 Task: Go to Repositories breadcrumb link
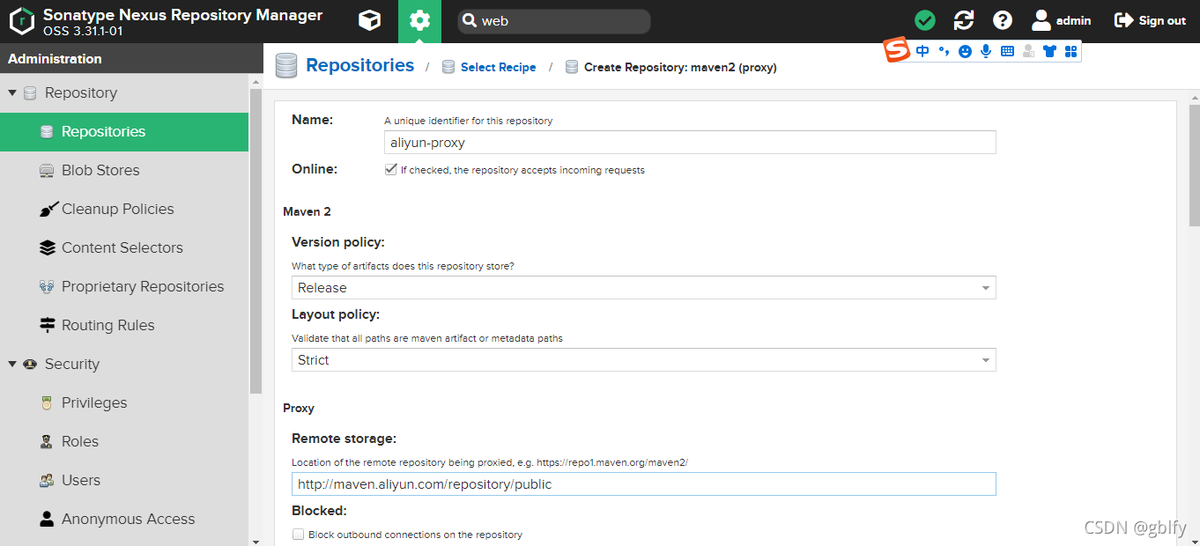(x=359, y=65)
